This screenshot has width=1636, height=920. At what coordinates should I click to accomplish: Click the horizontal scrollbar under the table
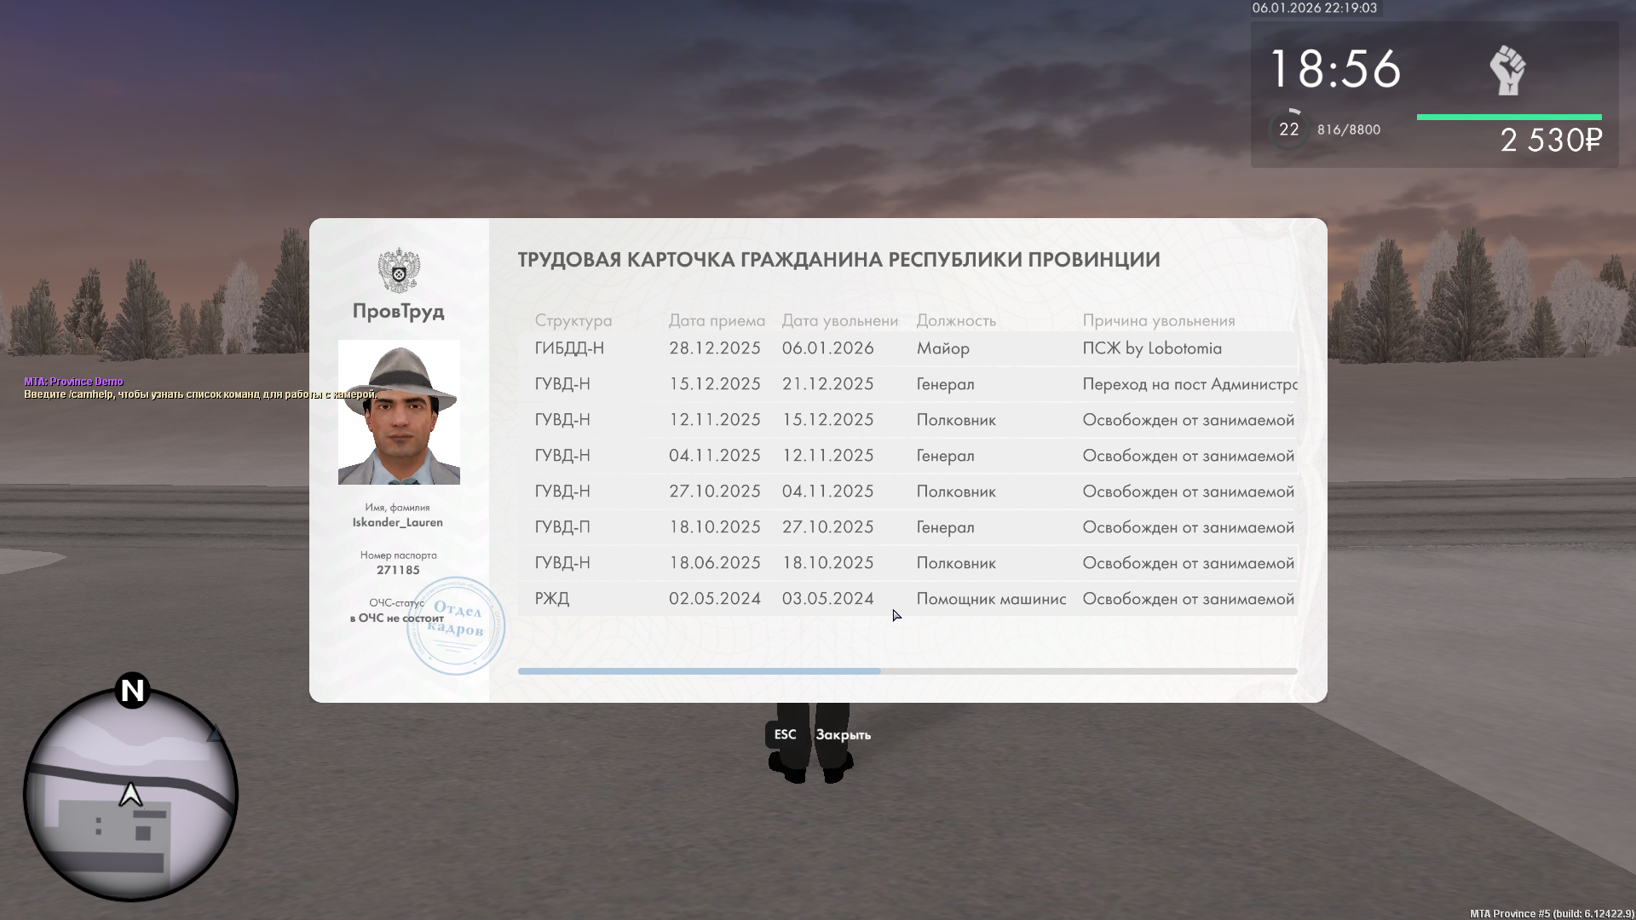pyautogui.click(x=699, y=671)
